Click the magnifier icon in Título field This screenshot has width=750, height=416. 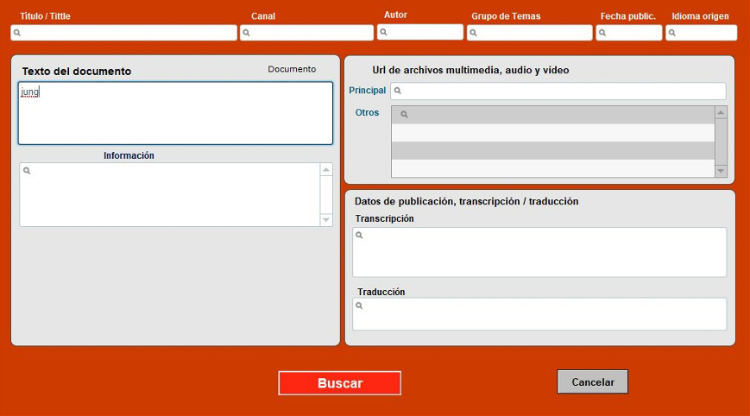[17, 33]
